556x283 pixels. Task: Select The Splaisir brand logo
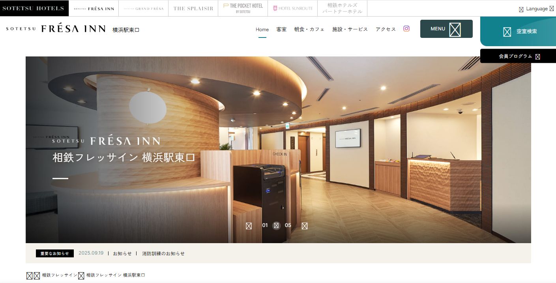(193, 8)
